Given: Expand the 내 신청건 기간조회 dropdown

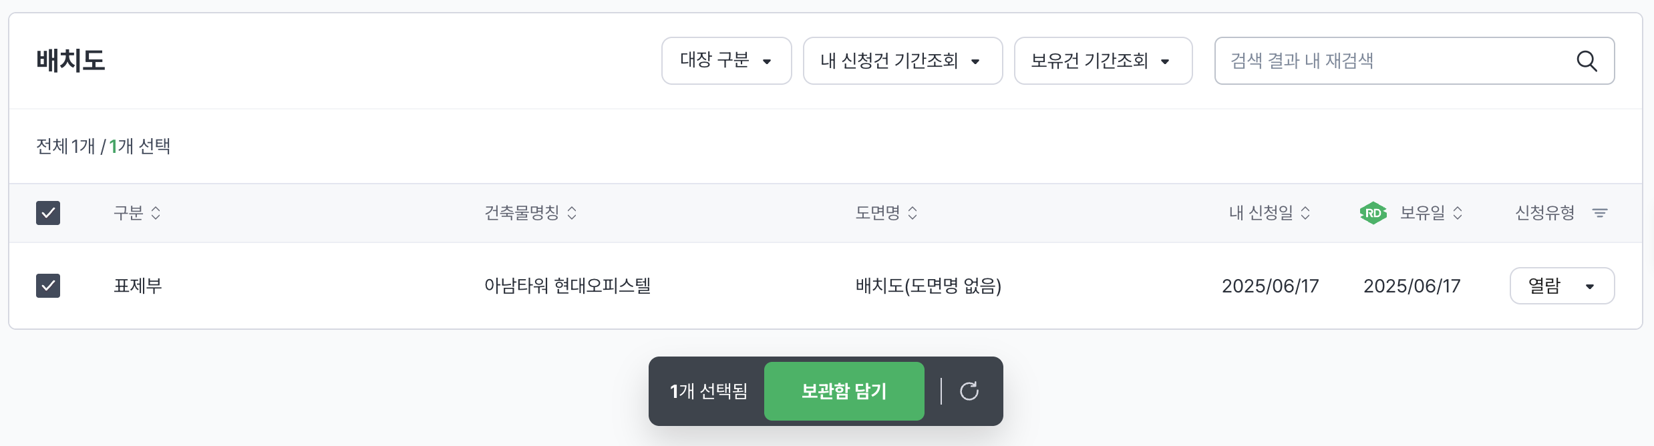Looking at the screenshot, I should (x=902, y=61).
